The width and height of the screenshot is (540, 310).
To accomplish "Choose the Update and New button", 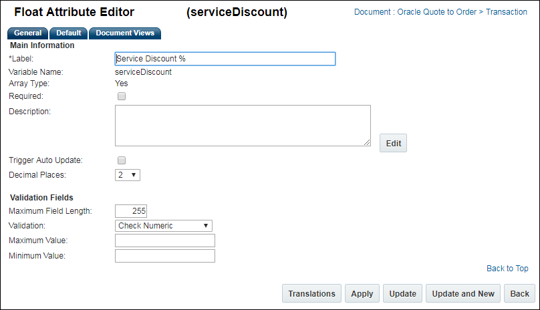I will [x=463, y=294].
